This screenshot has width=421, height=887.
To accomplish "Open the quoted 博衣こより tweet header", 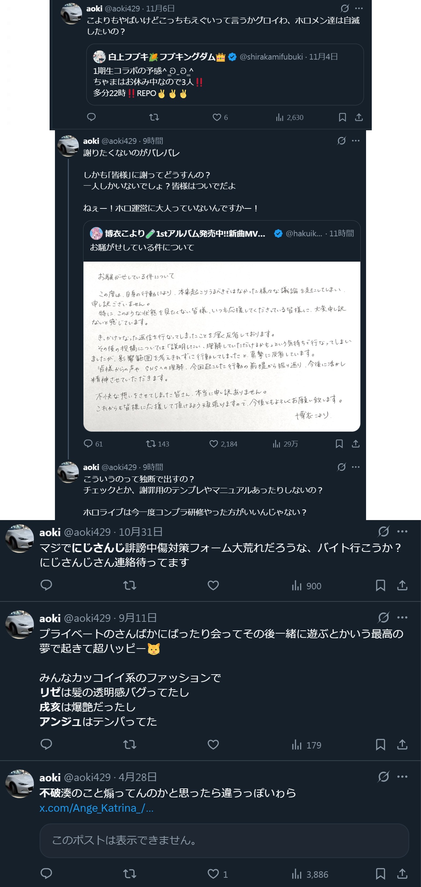I will [x=222, y=233].
